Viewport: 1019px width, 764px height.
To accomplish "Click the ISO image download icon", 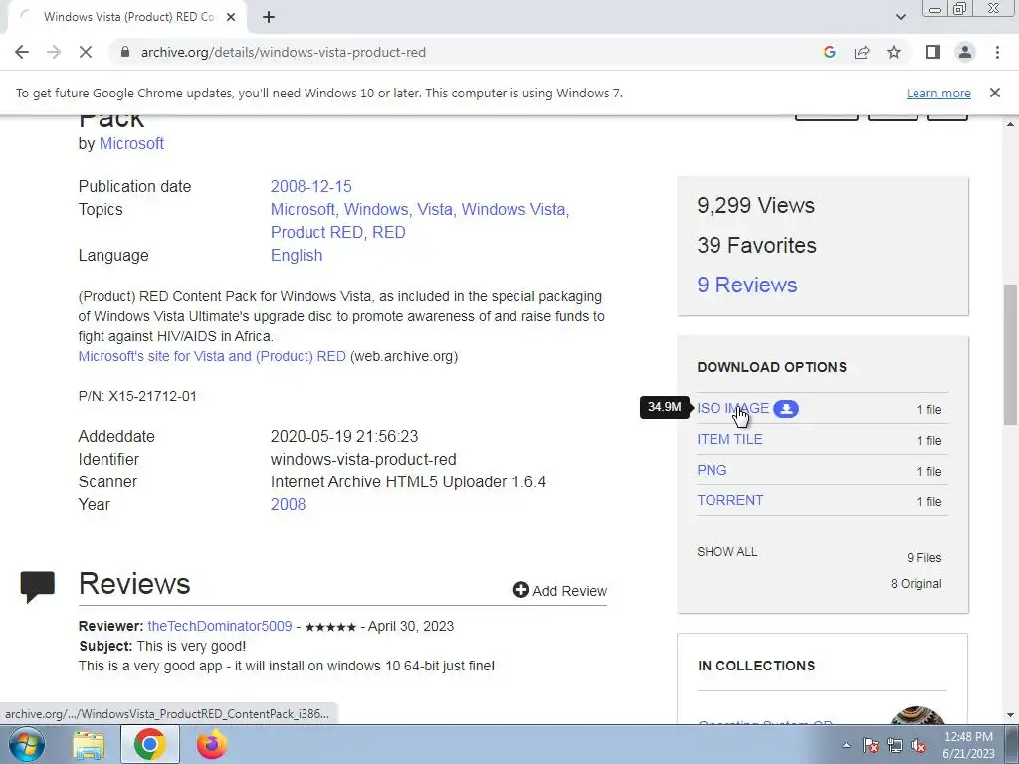I will (786, 409).
